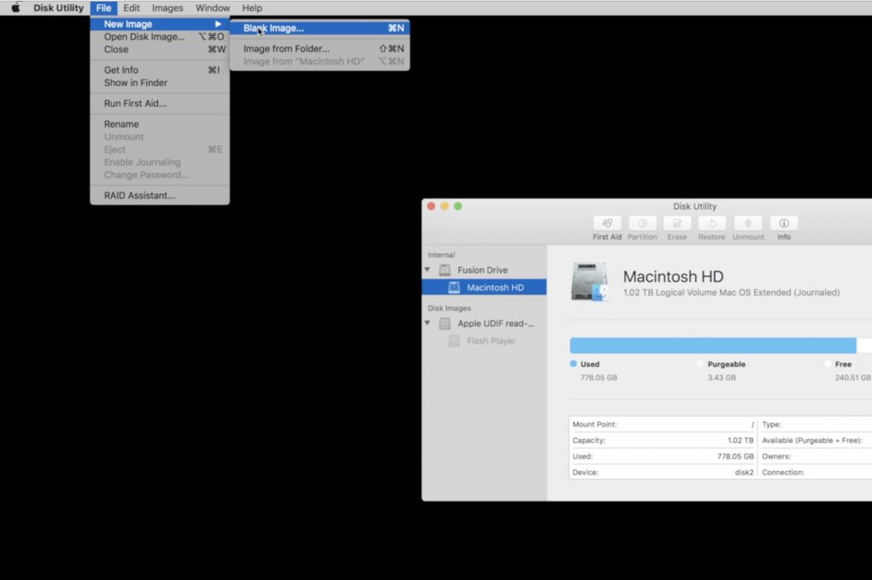The image size is (872, 580).
Task: Open the Edit menu
Action: pos(131,8)
